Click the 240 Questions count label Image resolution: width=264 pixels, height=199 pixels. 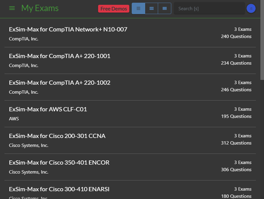tap(236, 37)
